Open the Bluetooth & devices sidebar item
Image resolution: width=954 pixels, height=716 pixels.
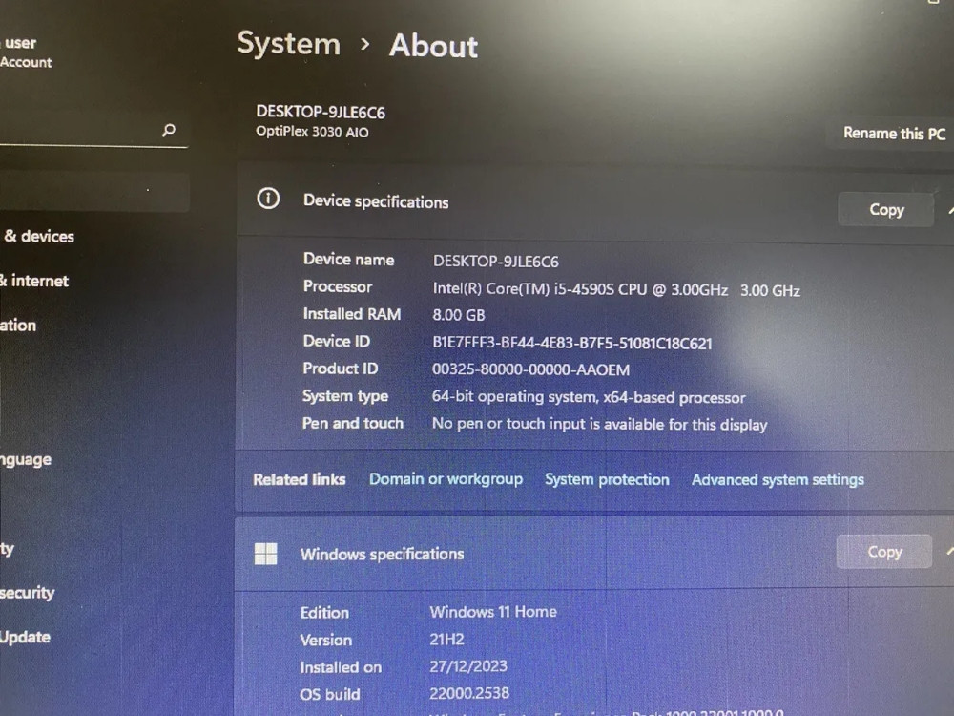tap(38, 236)
